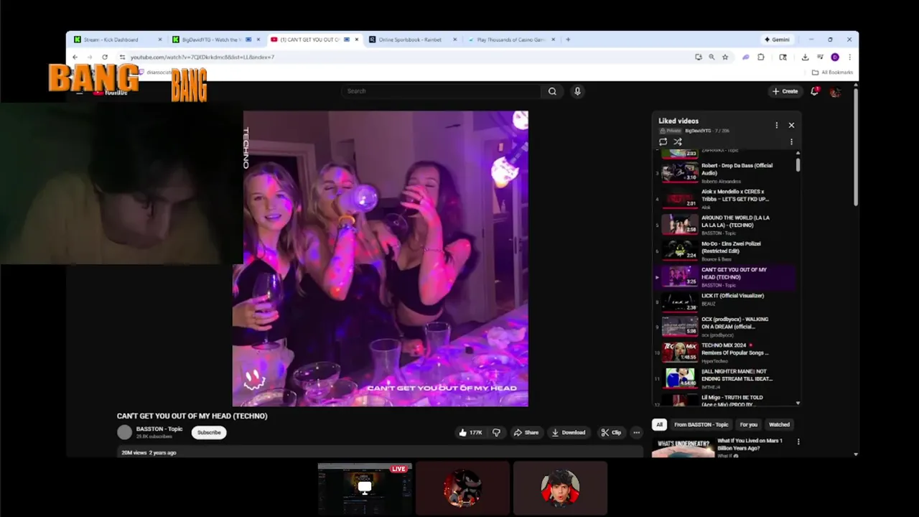Click TECHNO MIX 2024 thumbnail
919x517 pixels.
(x=679, y=352)
